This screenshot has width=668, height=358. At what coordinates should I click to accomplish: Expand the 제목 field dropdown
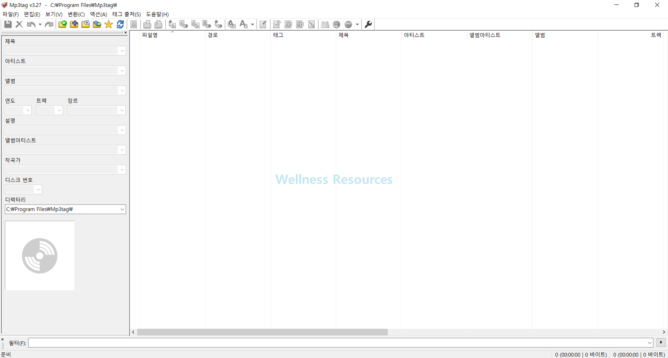coord(122,51)
